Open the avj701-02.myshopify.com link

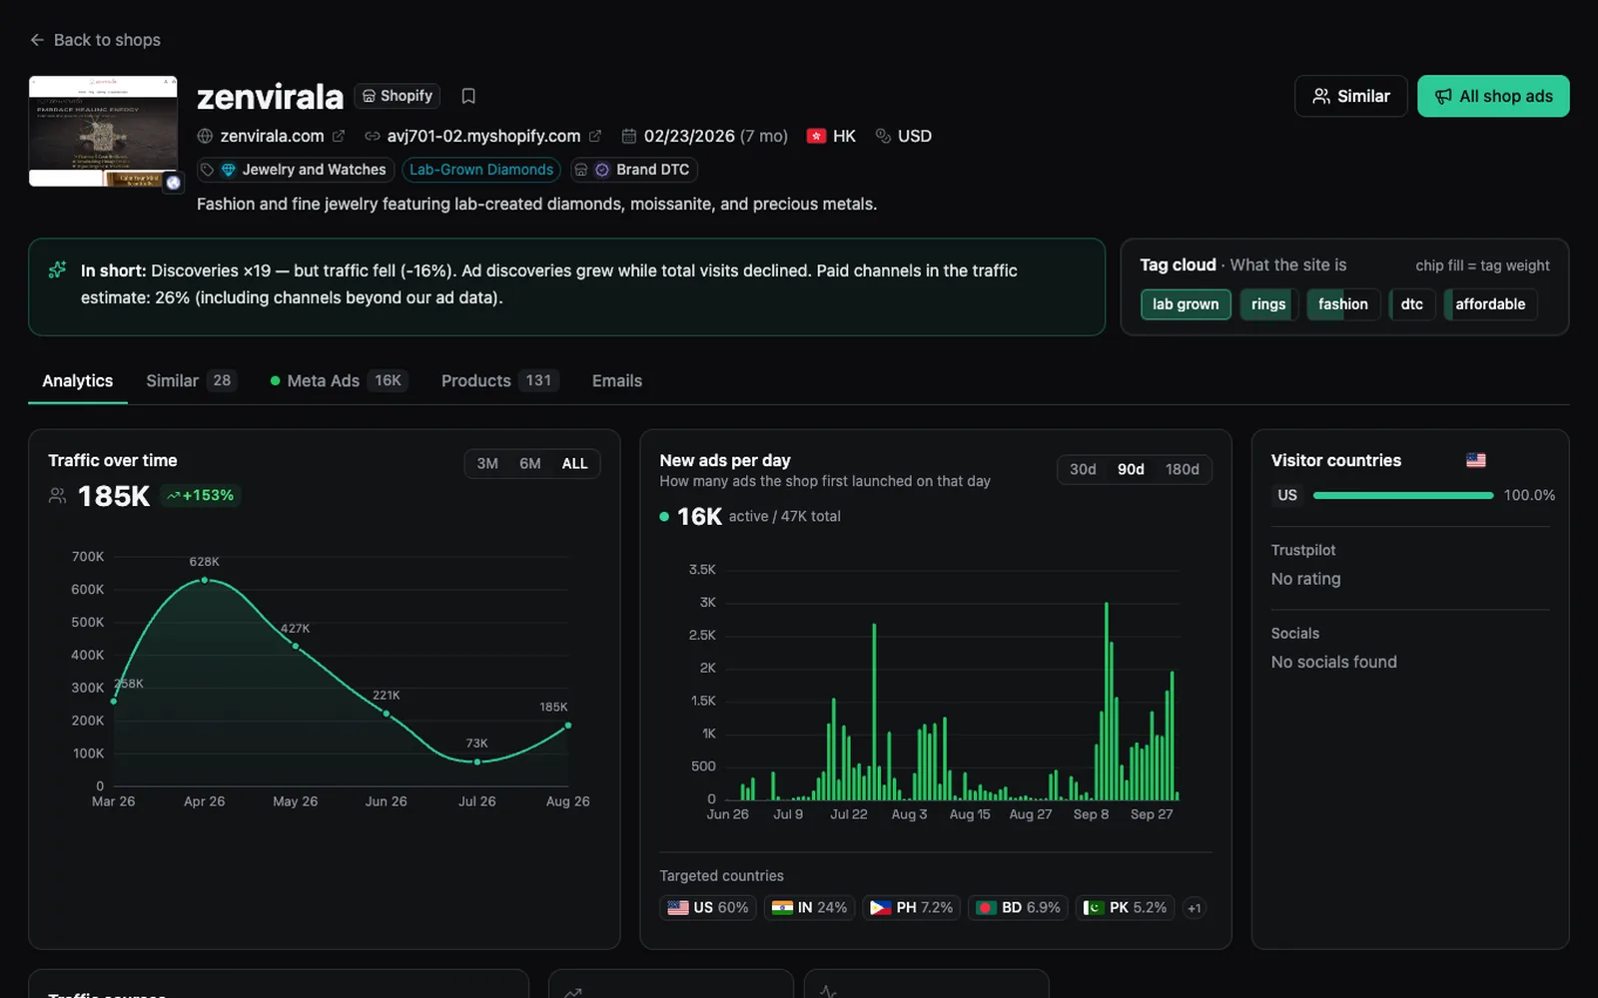tap(483, 136)
